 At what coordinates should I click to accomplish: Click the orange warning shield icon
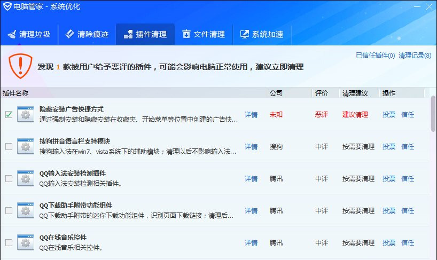coord(20,66)
